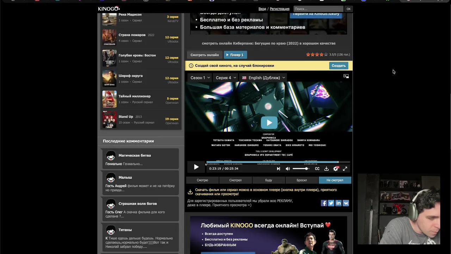The height and width of the screenshot is (254, 451).
Task: Open the Голубая кровь: Бостон poster
Action: coord(109,58)
